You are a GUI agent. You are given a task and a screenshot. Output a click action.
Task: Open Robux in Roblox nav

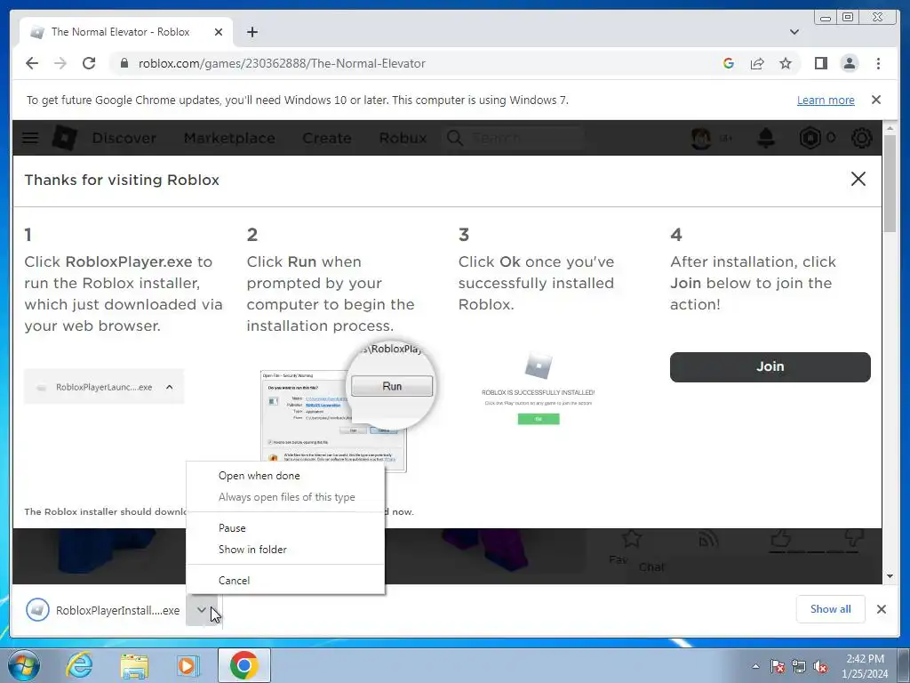click(x=403, y=138)
